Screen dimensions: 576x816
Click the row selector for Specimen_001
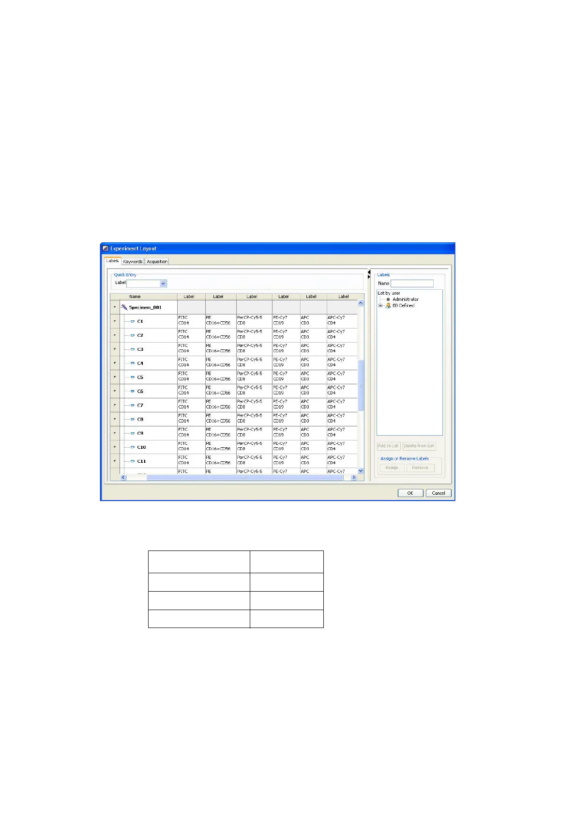click(115, 307)
